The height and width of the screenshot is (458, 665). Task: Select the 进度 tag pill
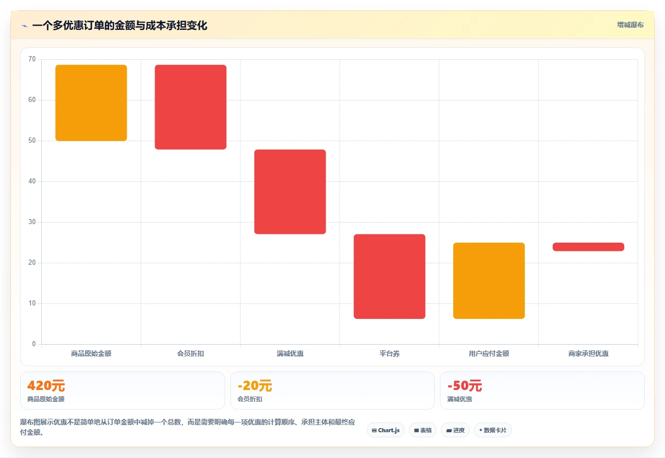click(455, 430)
